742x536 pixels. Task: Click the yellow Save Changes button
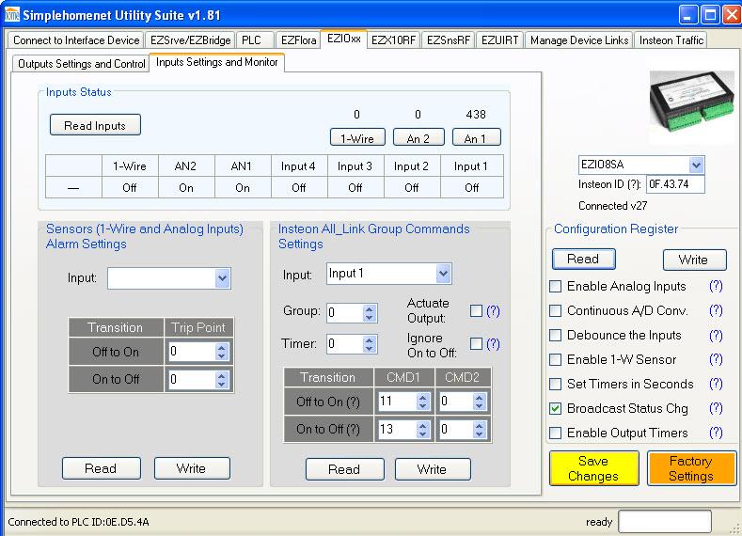[594, 468]
